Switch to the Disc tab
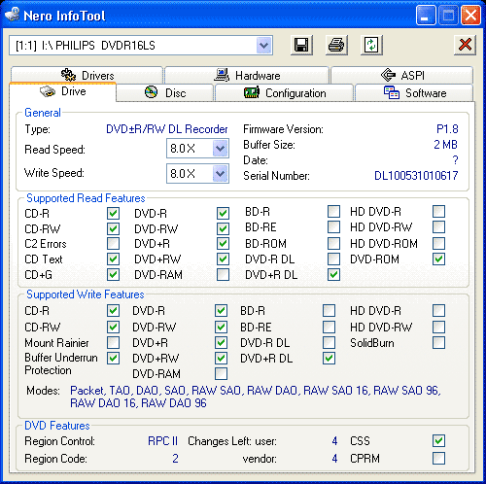The height and width of the screenshot is (484, 486). (x=164, y=93)
